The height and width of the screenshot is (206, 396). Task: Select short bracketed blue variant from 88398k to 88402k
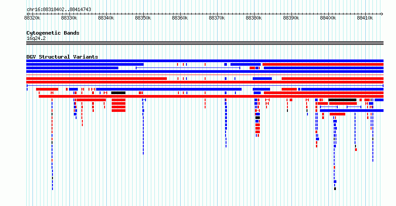coord(329,107)
